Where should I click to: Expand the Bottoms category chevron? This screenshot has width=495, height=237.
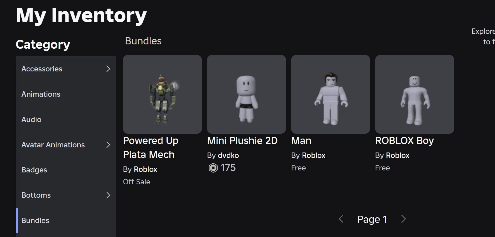tap(108, 195)
